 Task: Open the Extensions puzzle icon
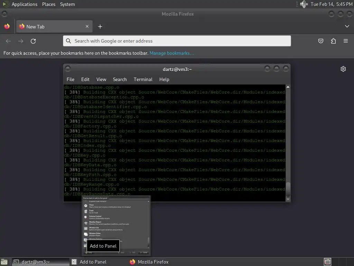(x=333, y=41)
